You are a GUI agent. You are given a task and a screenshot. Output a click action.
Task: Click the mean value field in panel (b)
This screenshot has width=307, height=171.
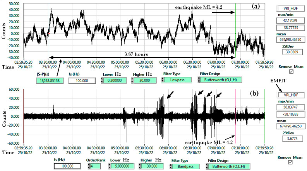291,126
